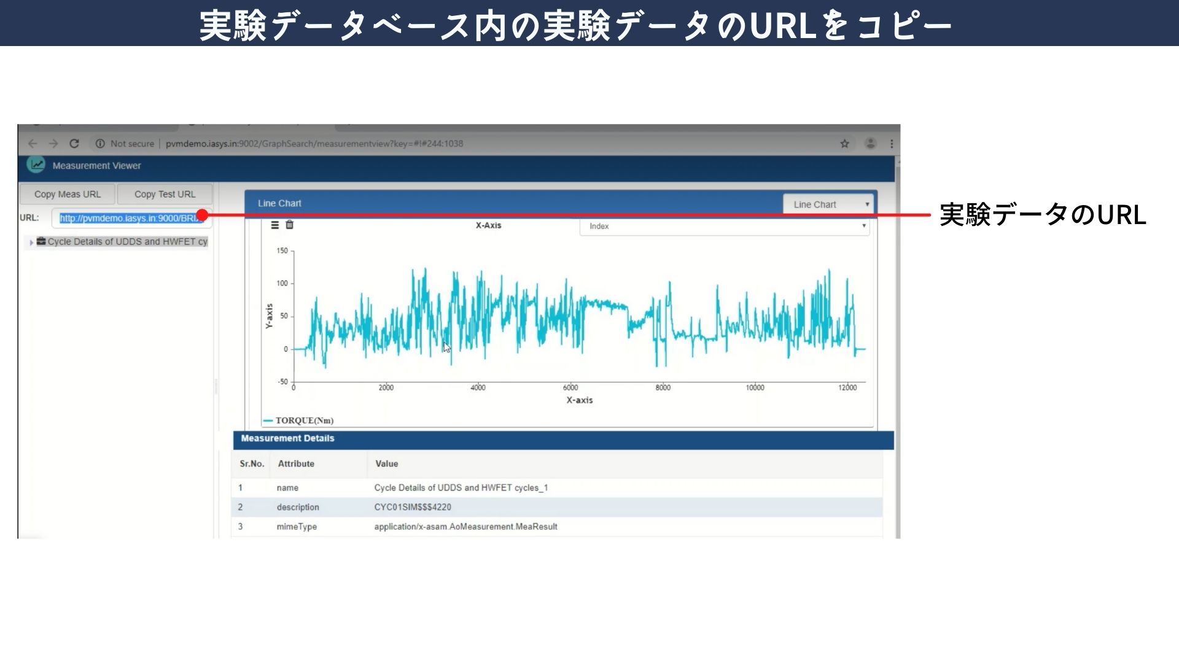This screenshot has width=1179, height=663.
Task: Open site info via the Not secure icon
Action: click(100, 144)
